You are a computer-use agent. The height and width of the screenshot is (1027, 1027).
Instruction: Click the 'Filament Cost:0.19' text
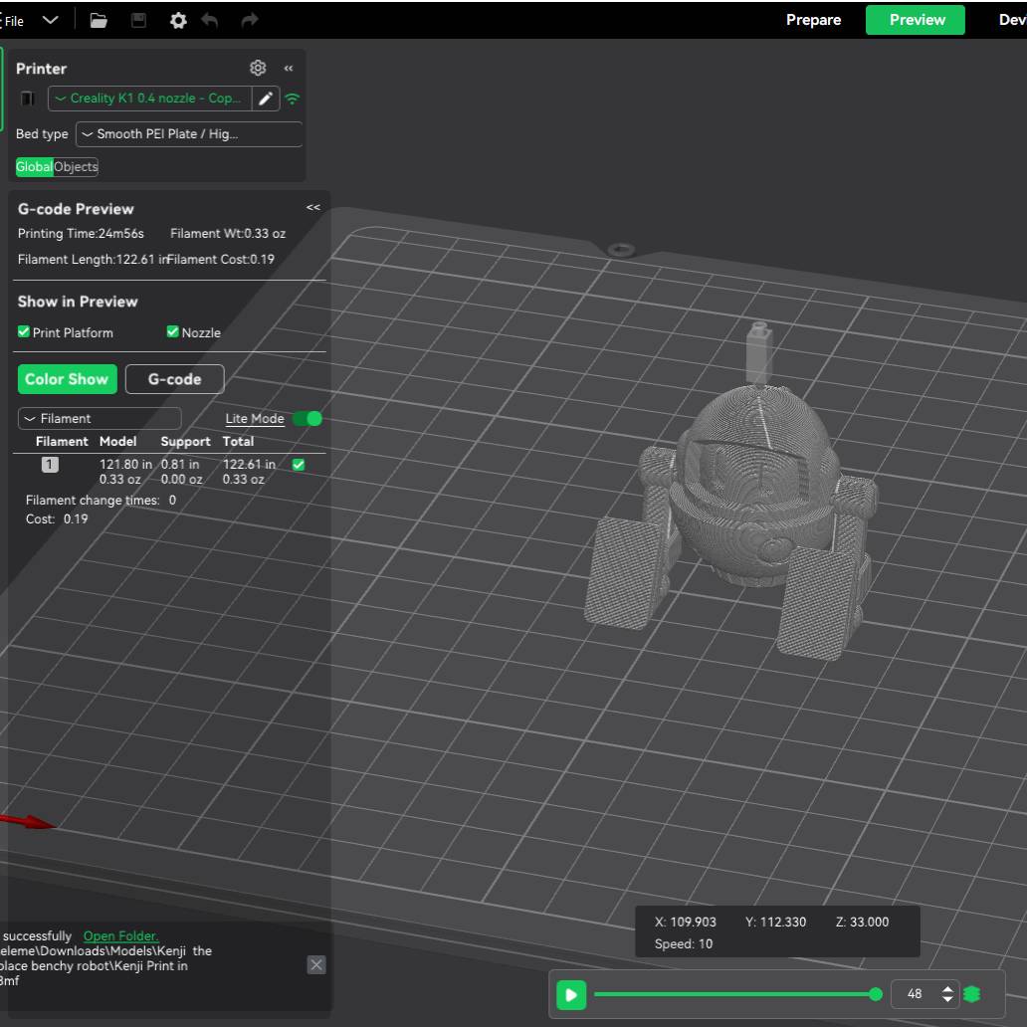pos(221,260)
